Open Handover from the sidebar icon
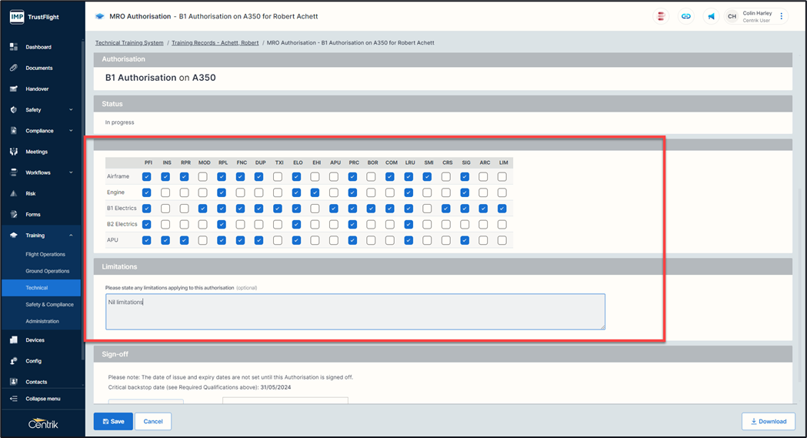 pyautogui.click(x=14, y=89)
